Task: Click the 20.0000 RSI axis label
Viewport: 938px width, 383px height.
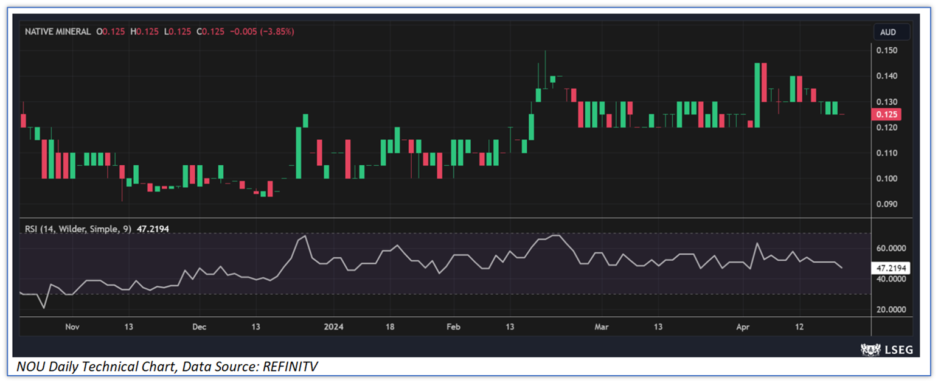Action: [x=892, y=309]
